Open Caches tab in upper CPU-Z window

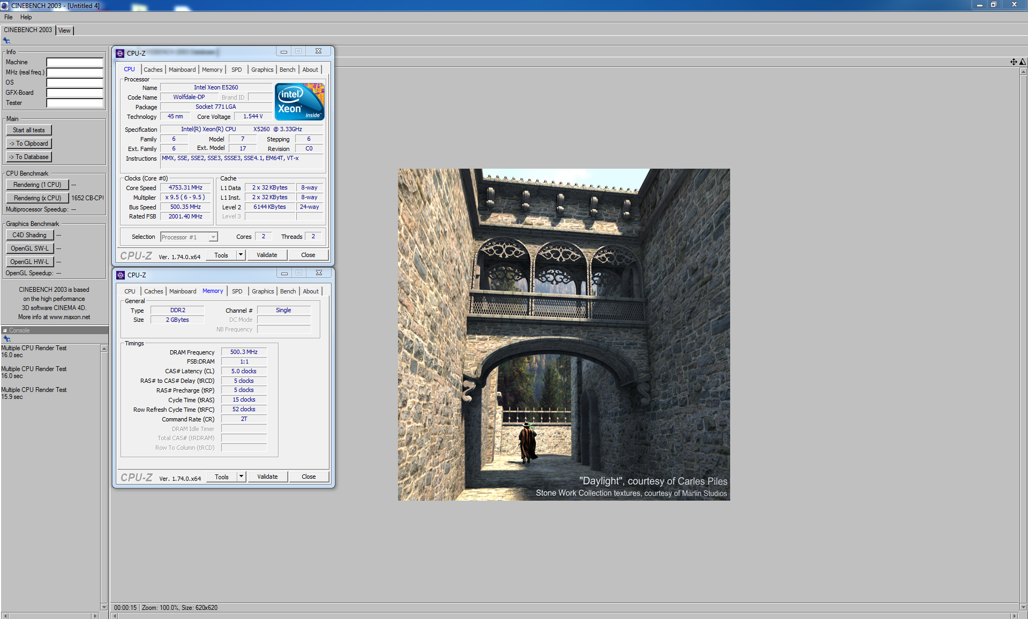pos(153,70)
